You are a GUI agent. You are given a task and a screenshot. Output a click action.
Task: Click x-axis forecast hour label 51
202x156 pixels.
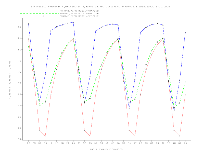(x=124, y=143)
